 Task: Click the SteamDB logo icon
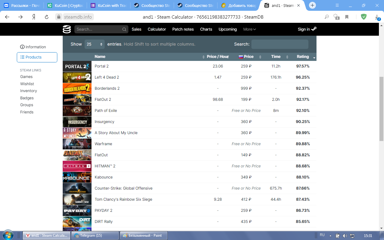(67, 29)
